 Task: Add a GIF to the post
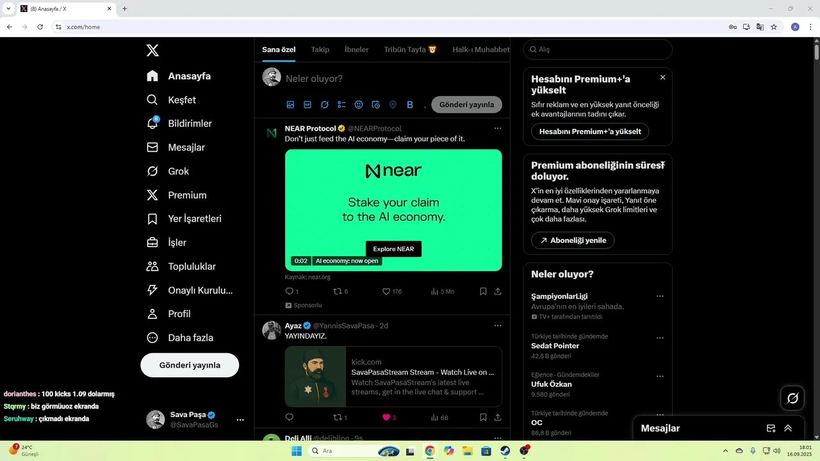[307, 104]
